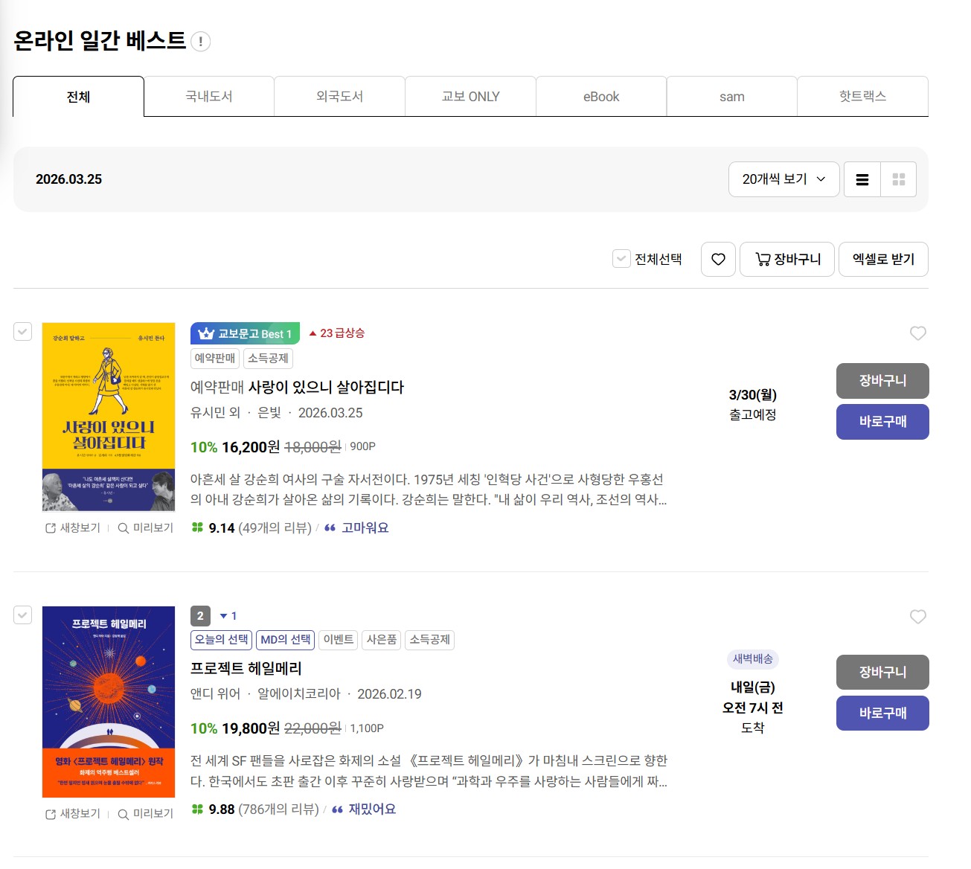
Task: Click 바로구매 for 프로젝트 헤일메리
Action: 882,714
